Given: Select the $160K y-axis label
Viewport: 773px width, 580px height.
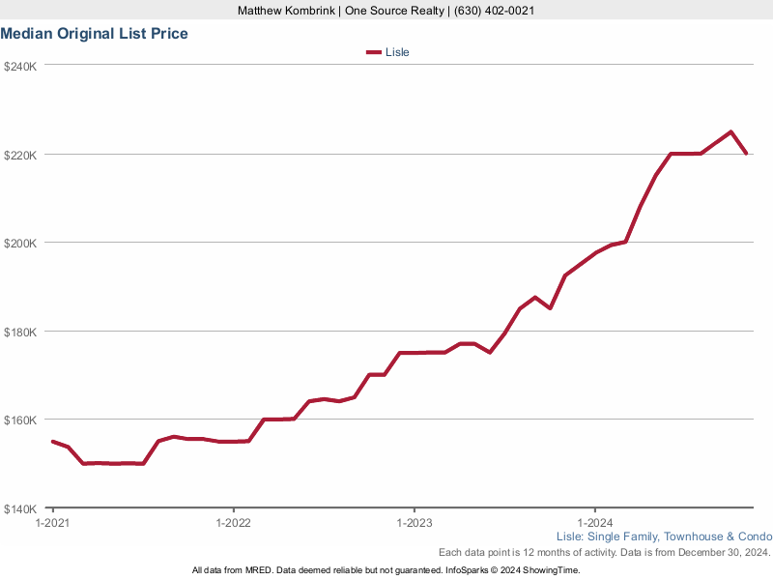Looking at the screenshot, I should [20, 420].
